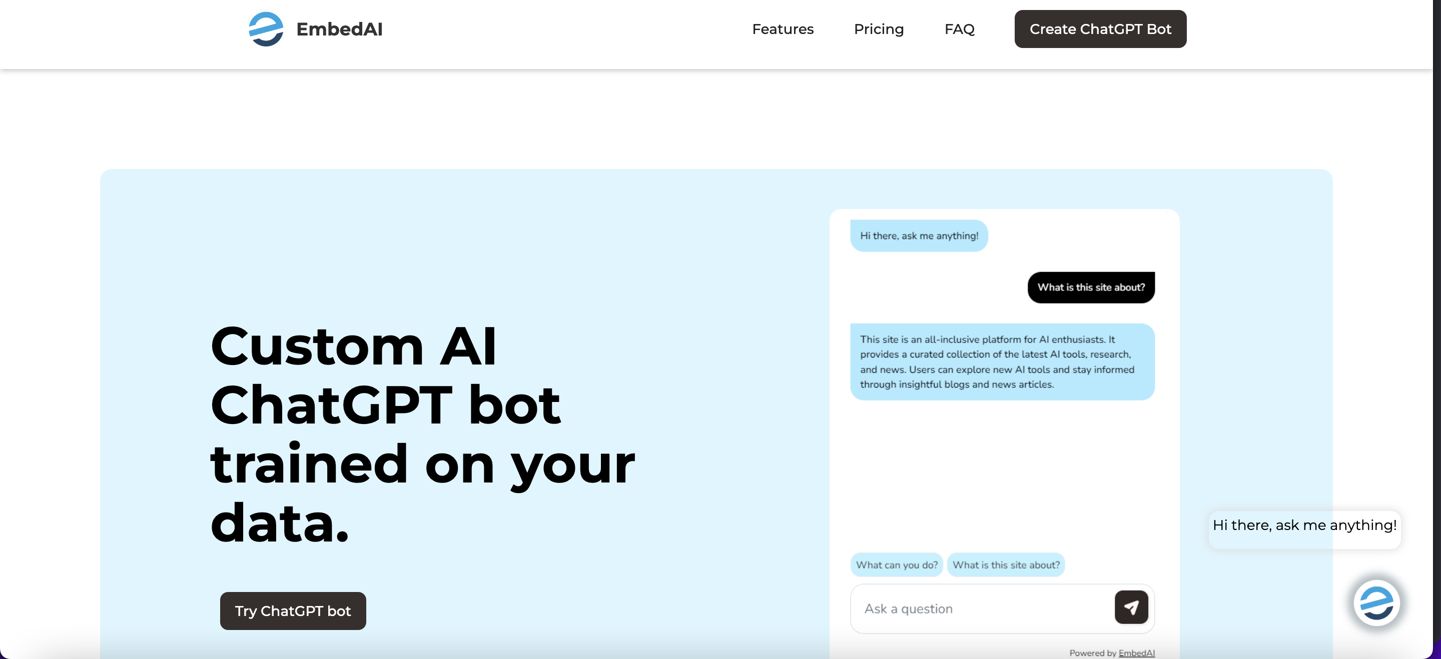Click the 'Create ChatGPT Bot' button
Screen dimensions: 1441x659
click(x=1099, y=28)
